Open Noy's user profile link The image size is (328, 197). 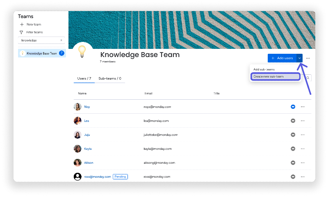[87, 107]
